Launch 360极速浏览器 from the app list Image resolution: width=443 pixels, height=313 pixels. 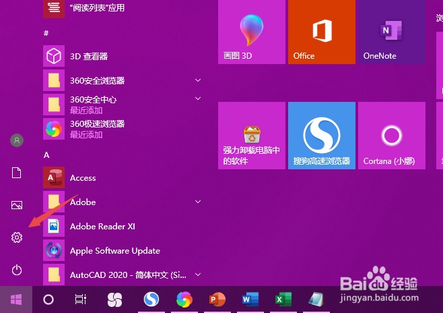point(123,129)
